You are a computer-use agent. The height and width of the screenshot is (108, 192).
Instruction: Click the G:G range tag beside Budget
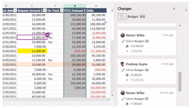(x=142, y=17)
